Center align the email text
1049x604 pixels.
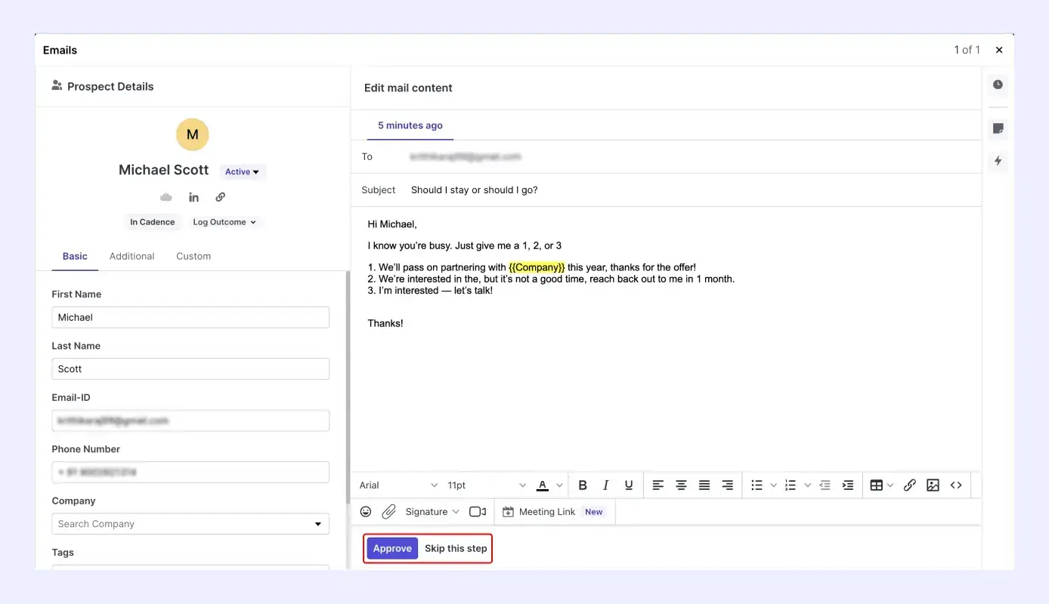point(681,485)
